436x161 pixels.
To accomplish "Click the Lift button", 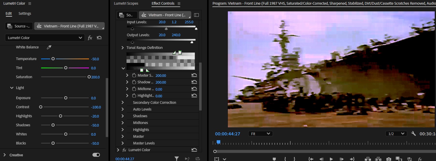I will 368,159.
